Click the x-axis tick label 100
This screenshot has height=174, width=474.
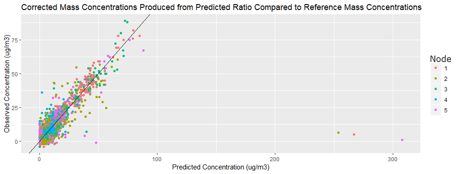pos(157,158)
